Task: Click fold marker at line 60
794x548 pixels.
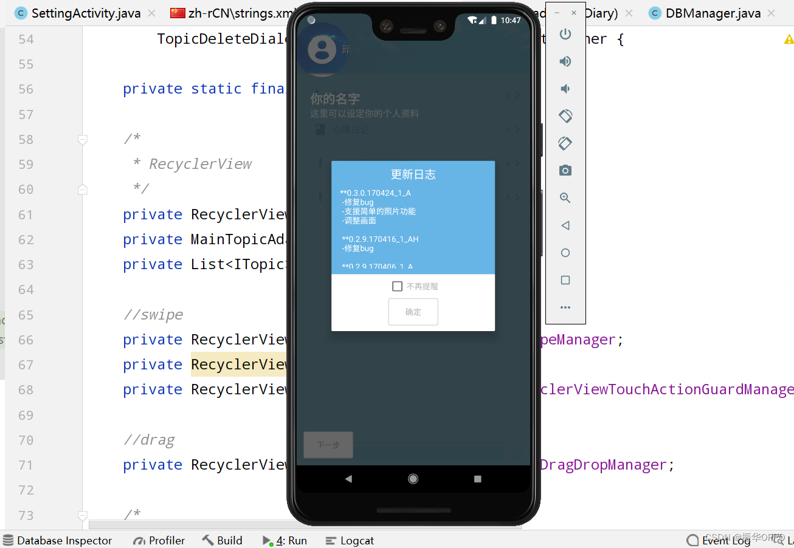Action: tap(83, 190)
